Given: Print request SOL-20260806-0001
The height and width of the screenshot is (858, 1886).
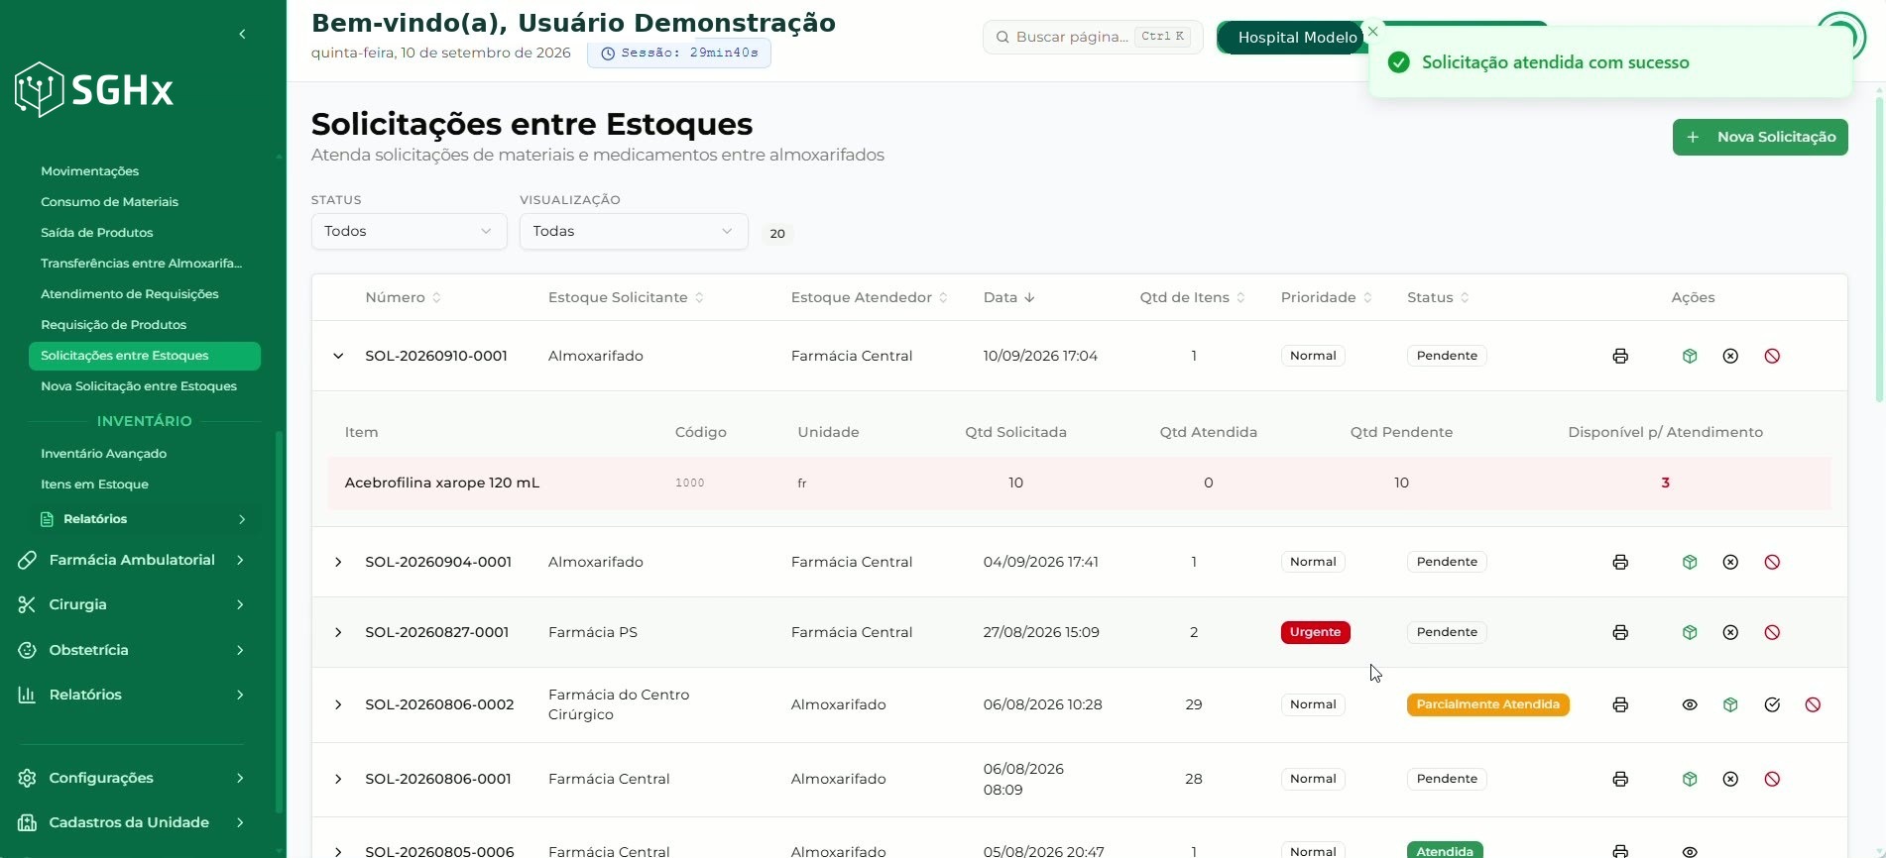Looking at the screenshot, I should (x=1620, y=779).
